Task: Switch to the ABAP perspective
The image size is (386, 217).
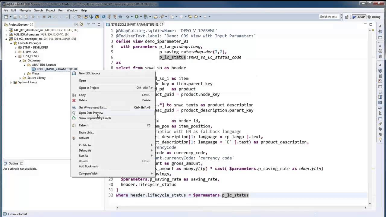Action: (359, 17)
